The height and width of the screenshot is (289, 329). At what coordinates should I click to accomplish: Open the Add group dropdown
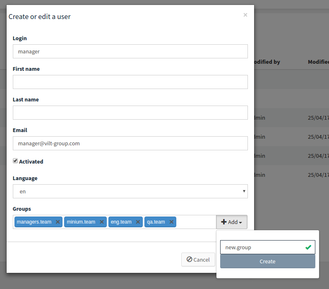pyautogui.click(x=232, y=222)
